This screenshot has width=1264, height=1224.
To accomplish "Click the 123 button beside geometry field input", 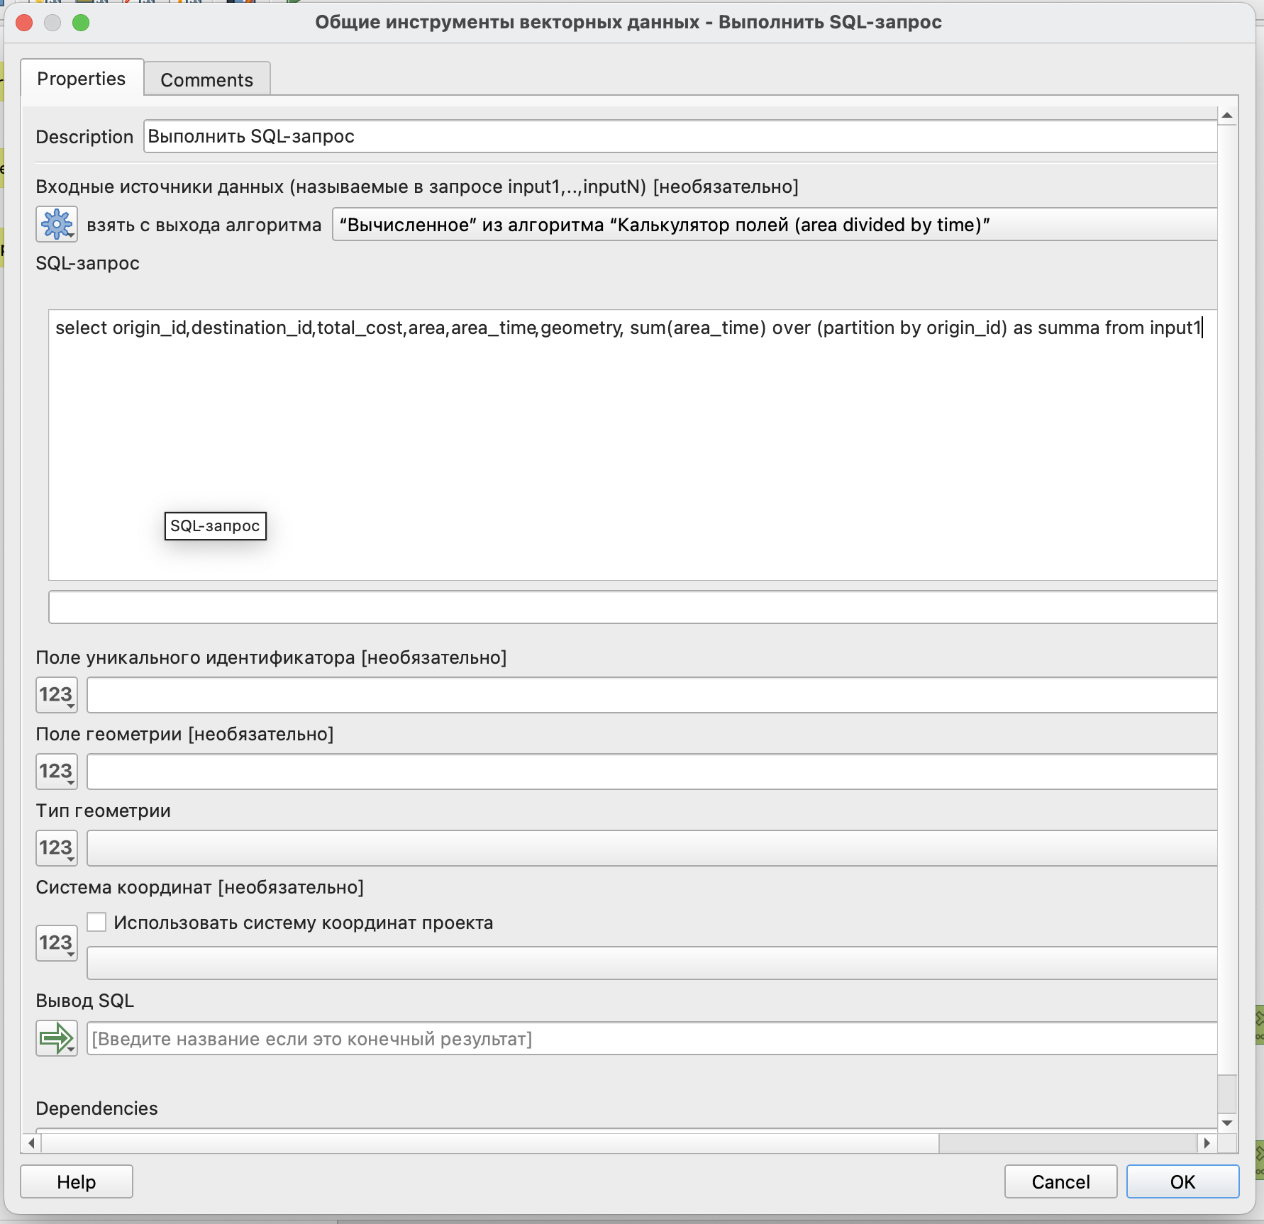I will (57, 771).
